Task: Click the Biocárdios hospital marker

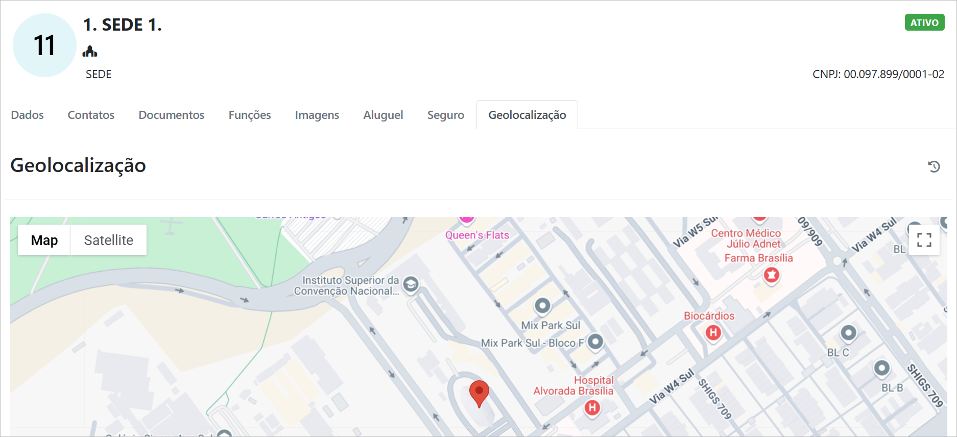Action: [713, 333]
